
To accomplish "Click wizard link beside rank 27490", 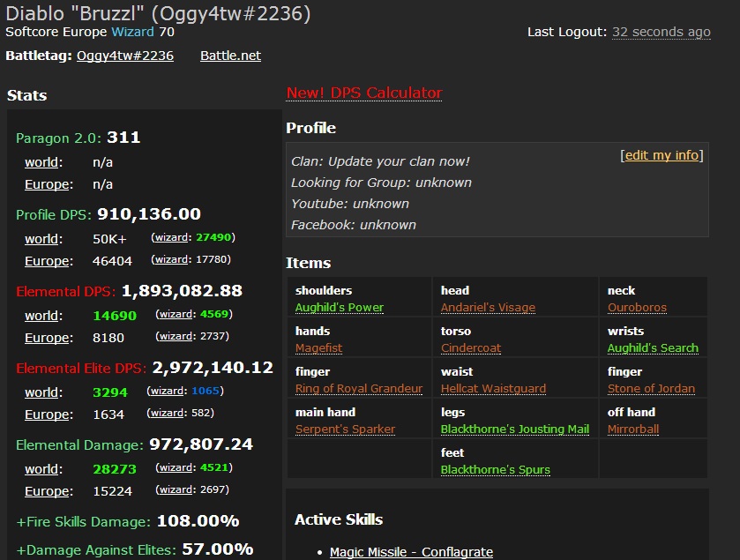I will tap(171, 237).
